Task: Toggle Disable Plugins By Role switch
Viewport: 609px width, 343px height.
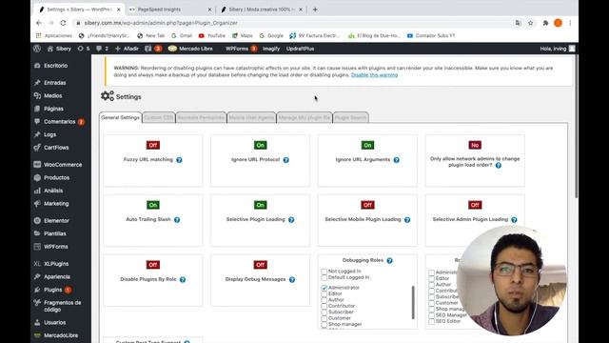Action: point(153,265)
